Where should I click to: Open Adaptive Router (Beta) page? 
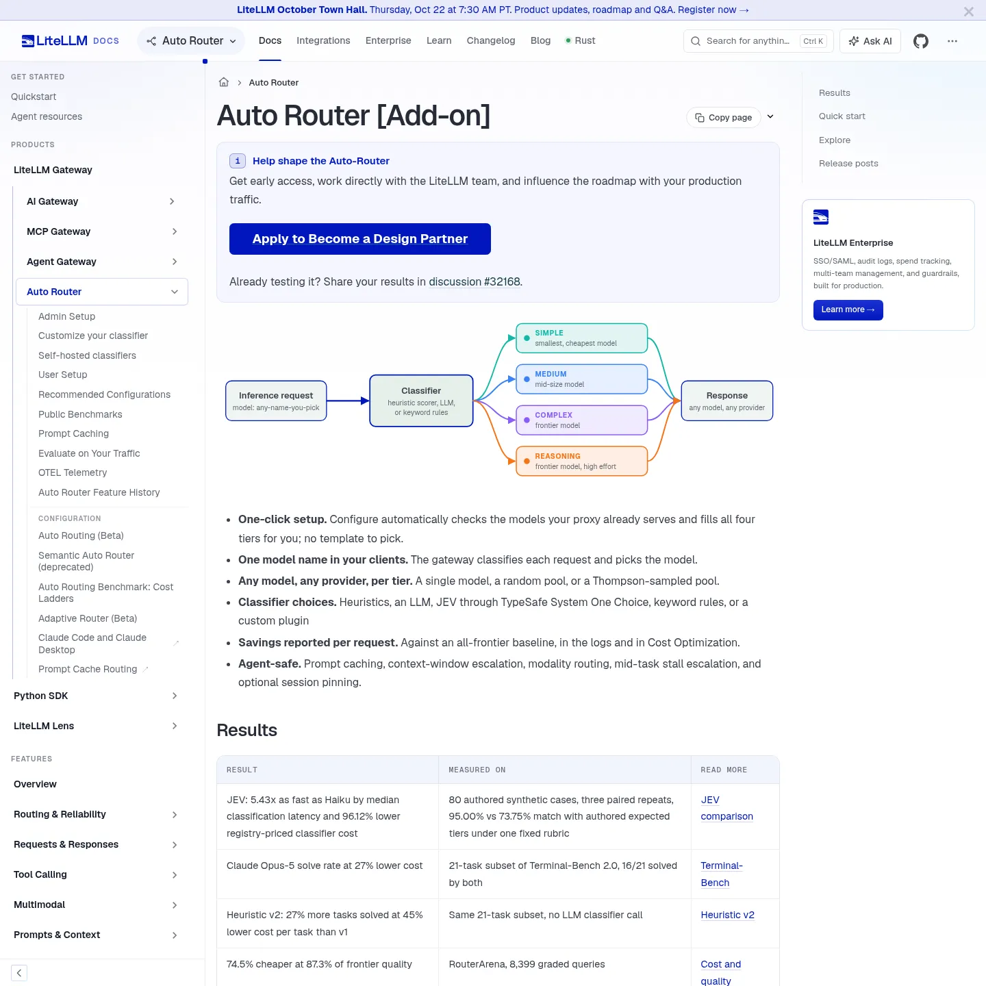point(88,618)
